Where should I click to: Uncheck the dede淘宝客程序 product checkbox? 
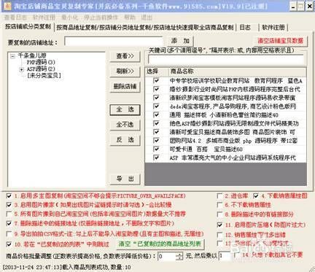click(x=156, y=106)
